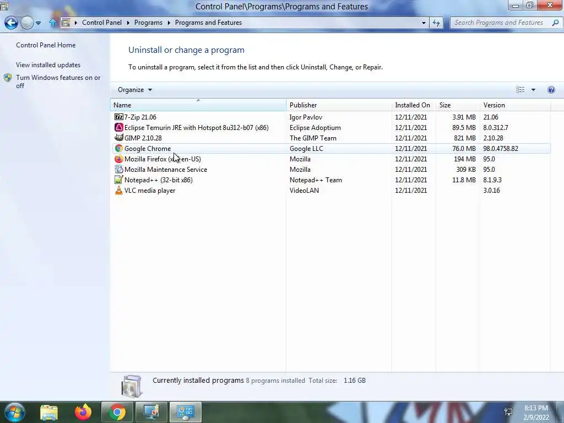564x423 pixels.
Task: Expand the arrow after Programs breadcrumb
Action: click(x=169, y=23)
